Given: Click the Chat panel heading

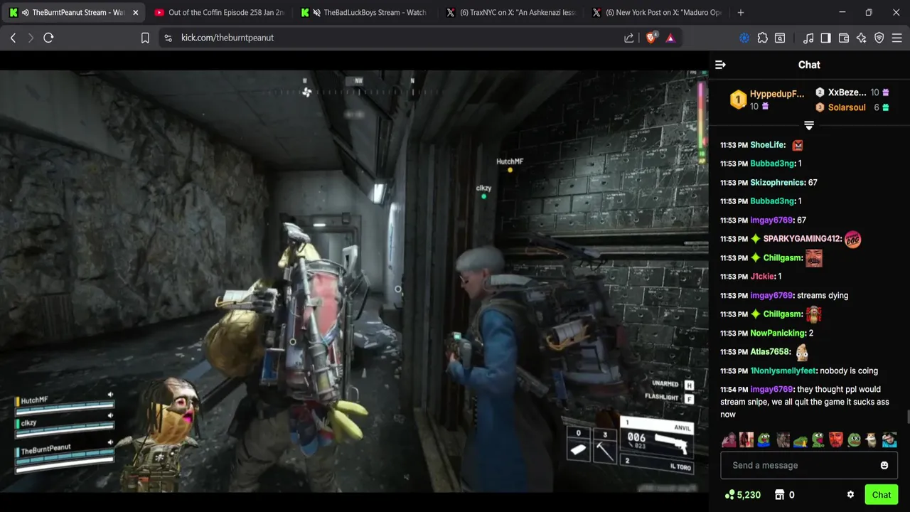Looking at the screenshot, I should (x=809, y=65).
